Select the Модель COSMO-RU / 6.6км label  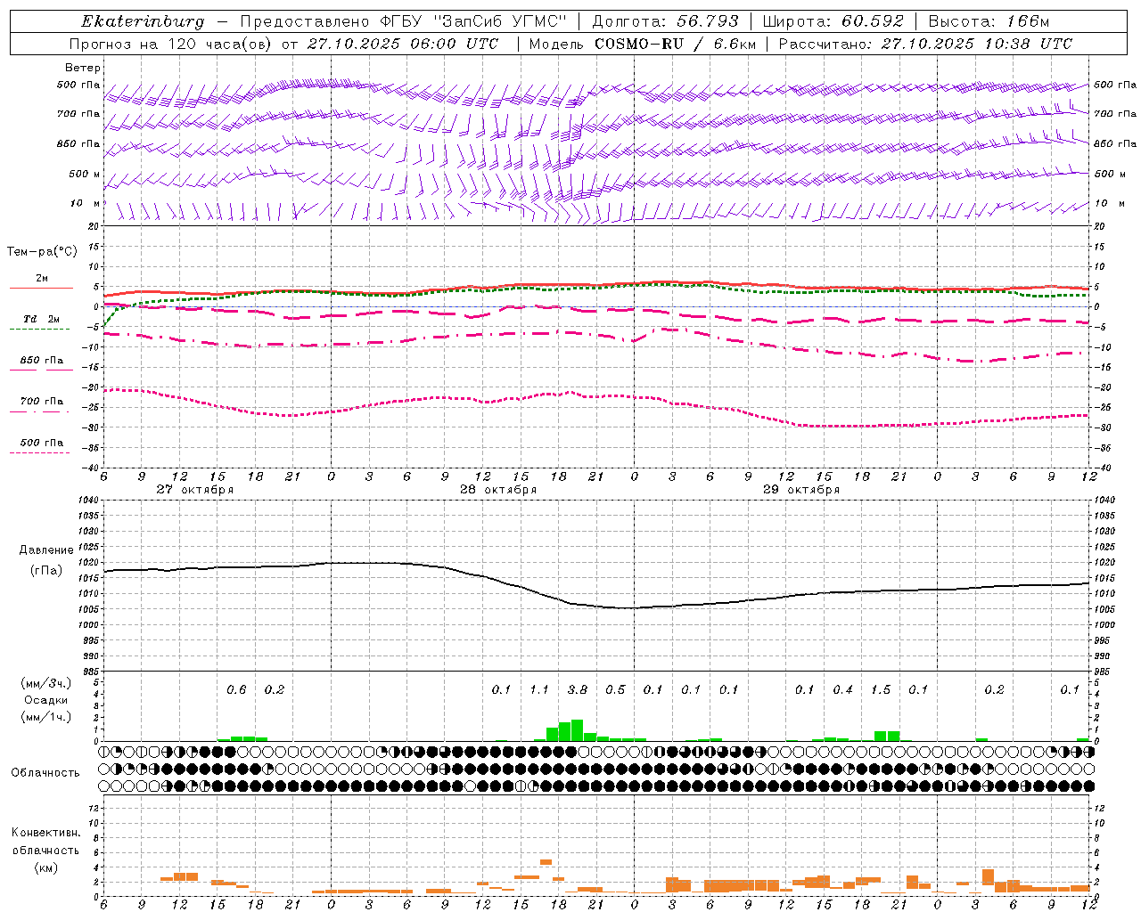coord(643,44)
